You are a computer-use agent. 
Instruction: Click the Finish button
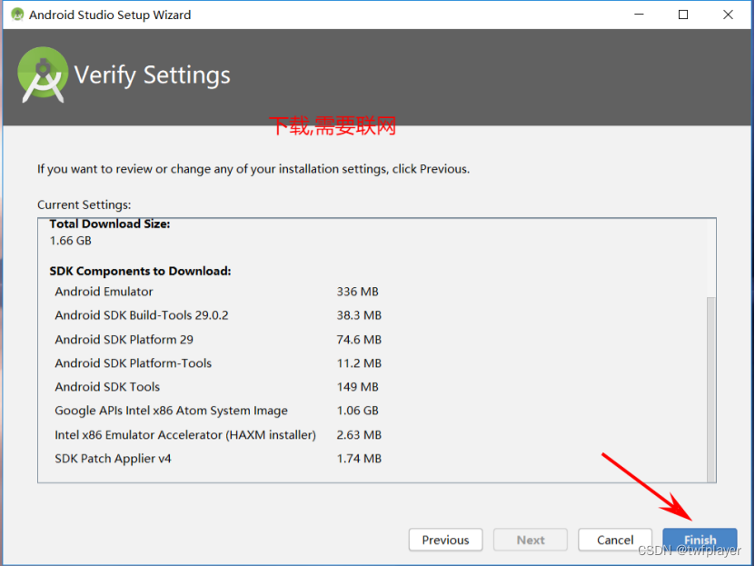[700, 540]
